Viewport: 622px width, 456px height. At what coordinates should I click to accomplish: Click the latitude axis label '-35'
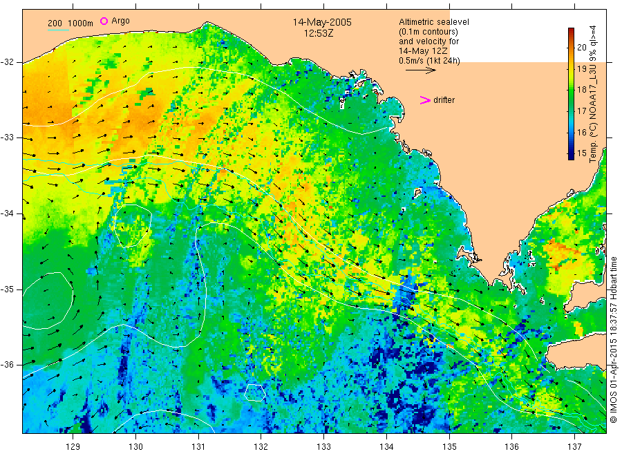click(x=7, y=289)
